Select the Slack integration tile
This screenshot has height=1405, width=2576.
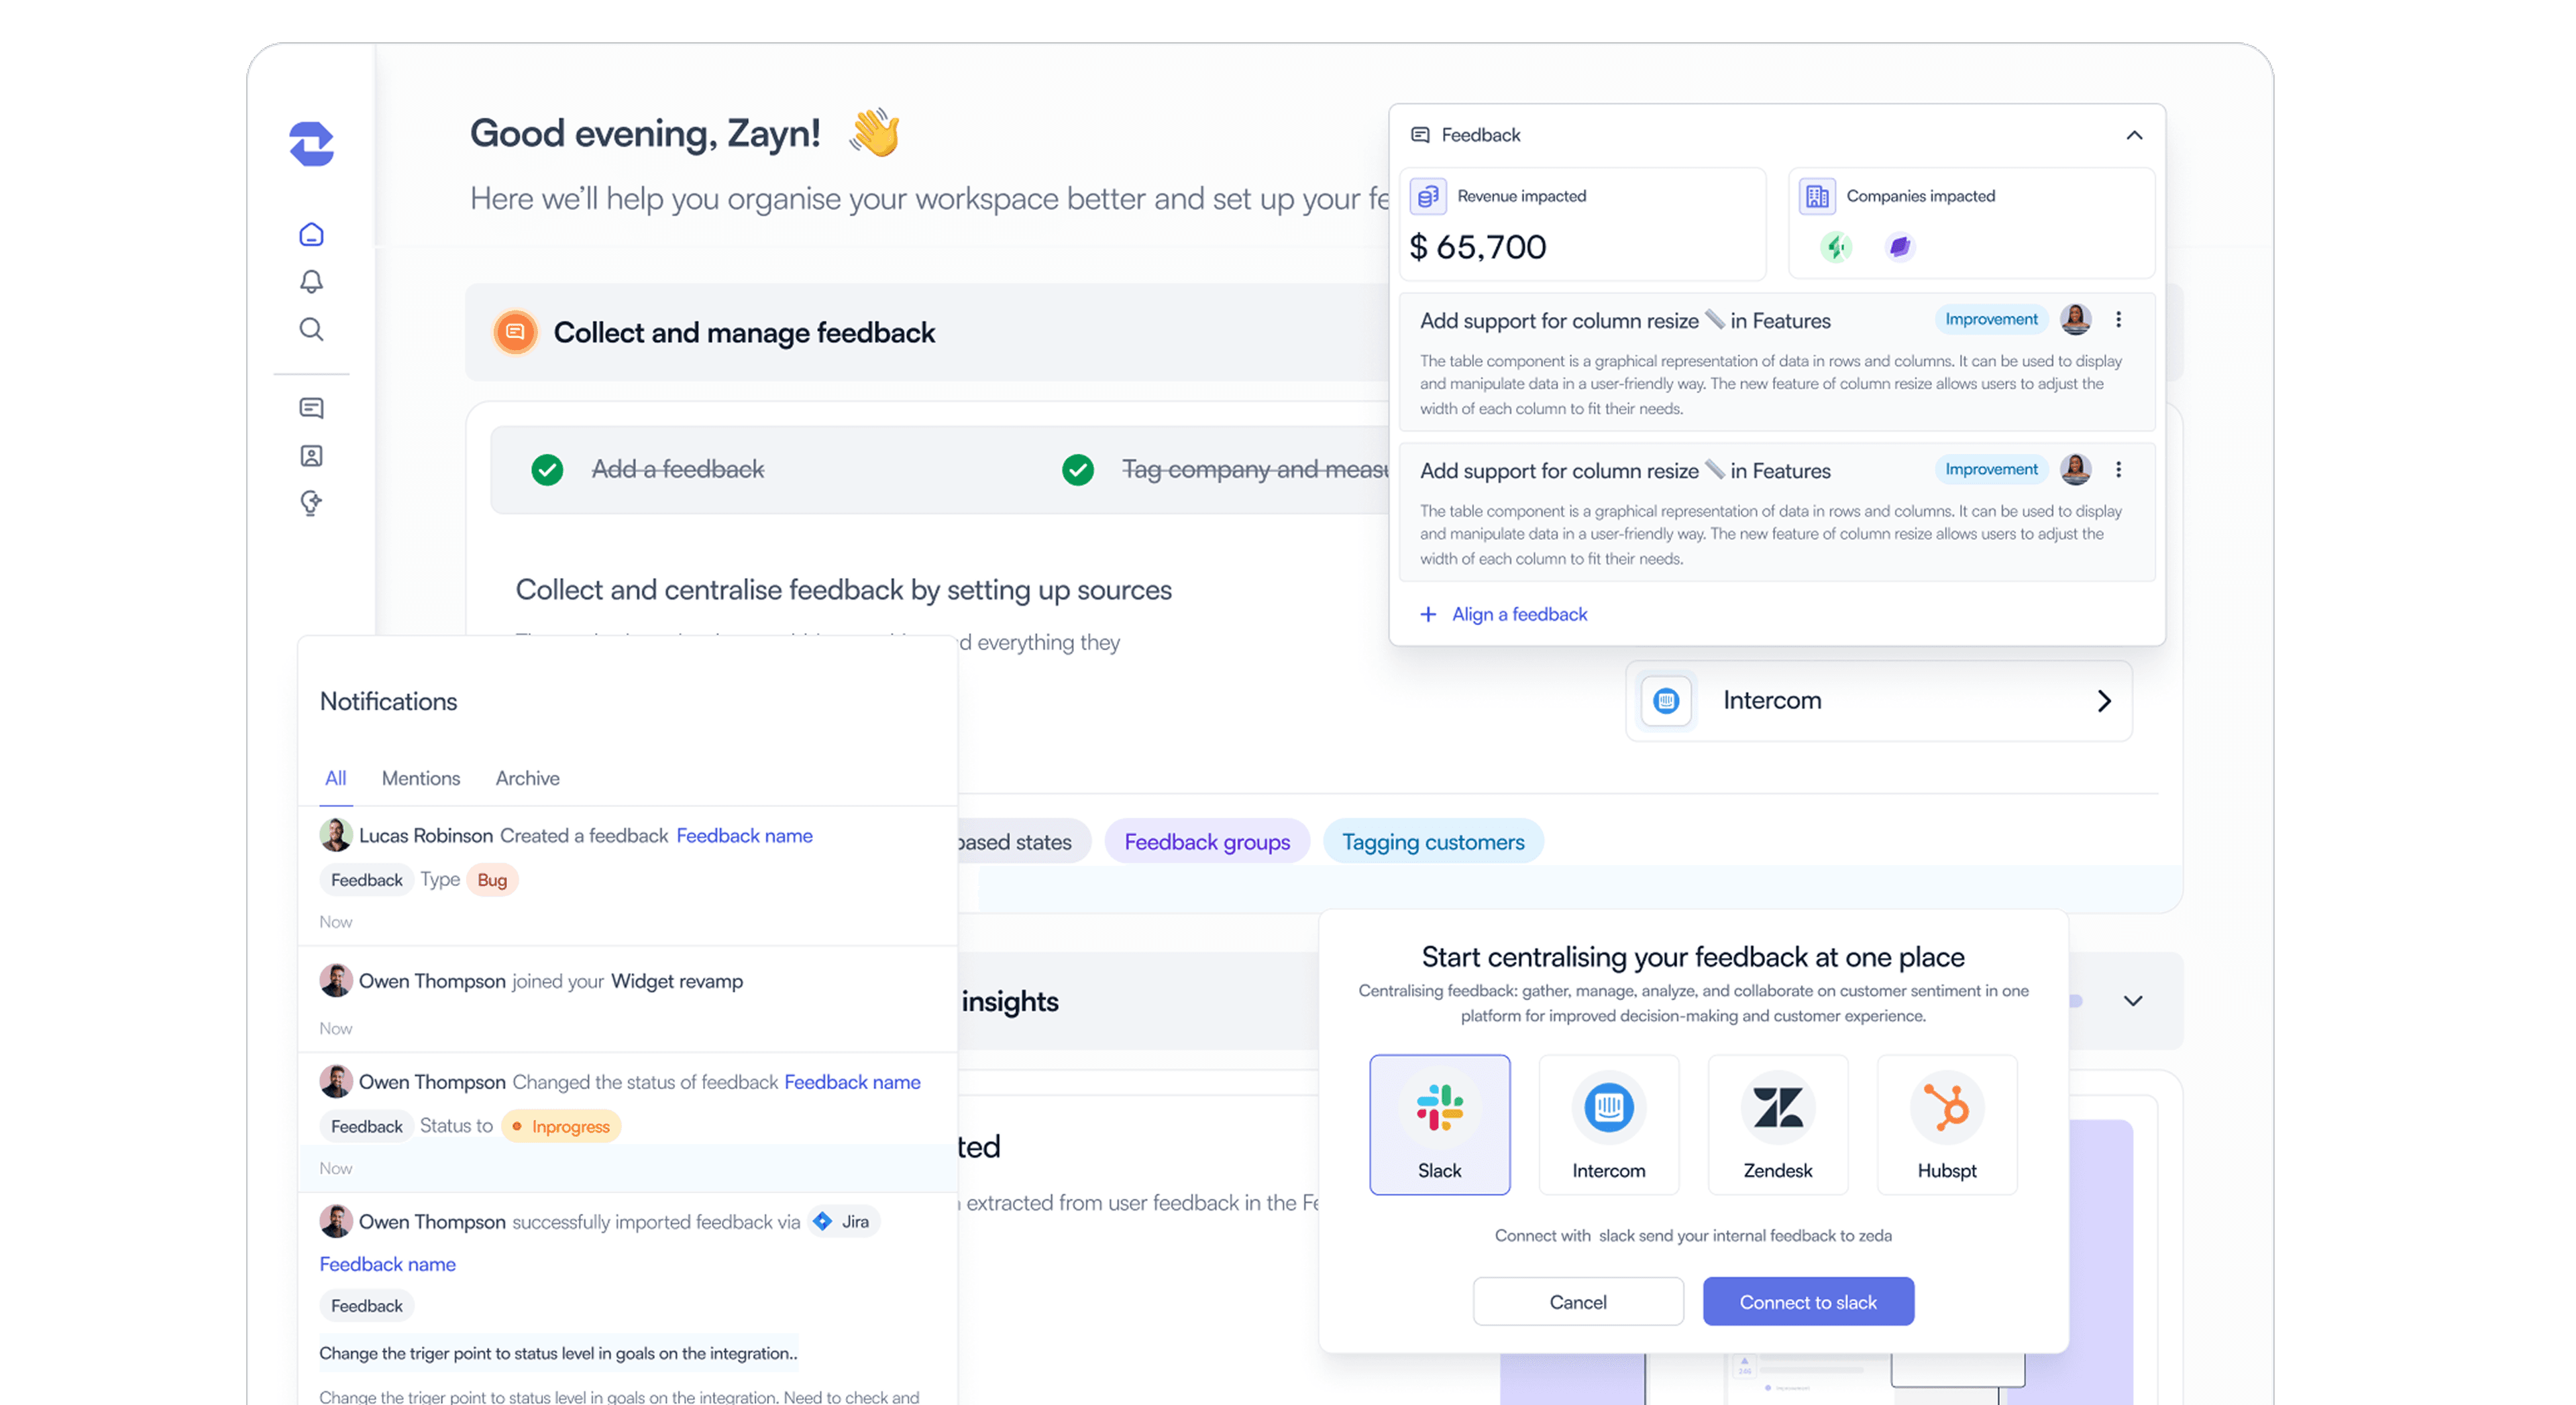1439,1124
